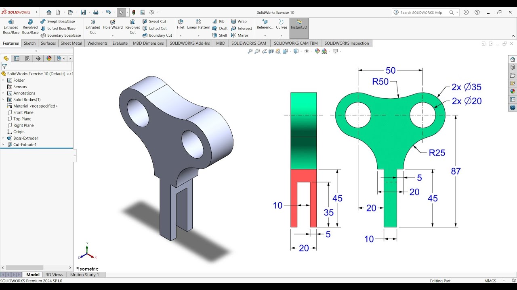Choose the Lofted Cut feature

tap(155, 28)
